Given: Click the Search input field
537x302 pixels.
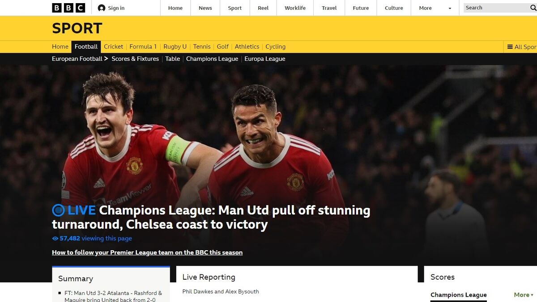Looking at the screenshot, I should (x=496, y=8).
